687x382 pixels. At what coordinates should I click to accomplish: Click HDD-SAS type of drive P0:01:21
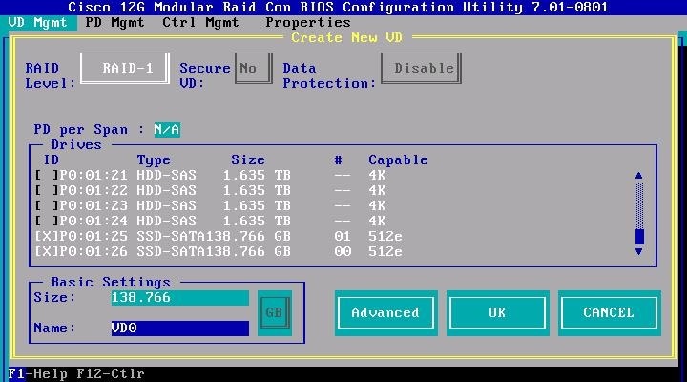click(x=166, y=176)
